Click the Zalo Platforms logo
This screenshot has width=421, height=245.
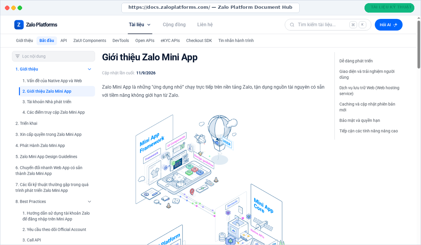[x=35, y=25]
